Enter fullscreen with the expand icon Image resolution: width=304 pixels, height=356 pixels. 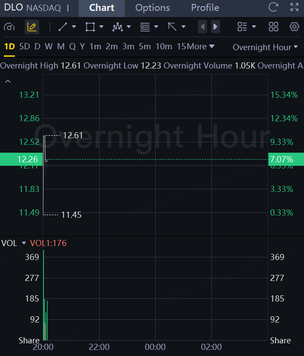(x=294, y=7)
